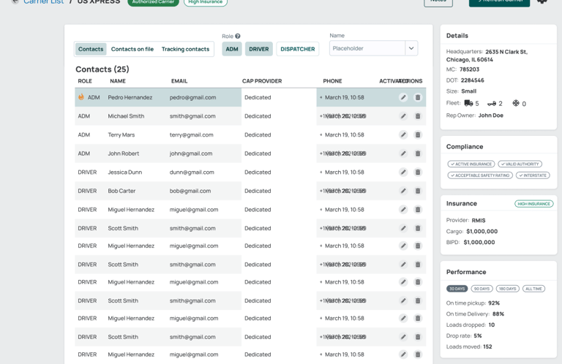The width and height of the screenshot is (562, 364).
Task: Click the truck icon in Fleet details
Action: click(x=468, y=103)
